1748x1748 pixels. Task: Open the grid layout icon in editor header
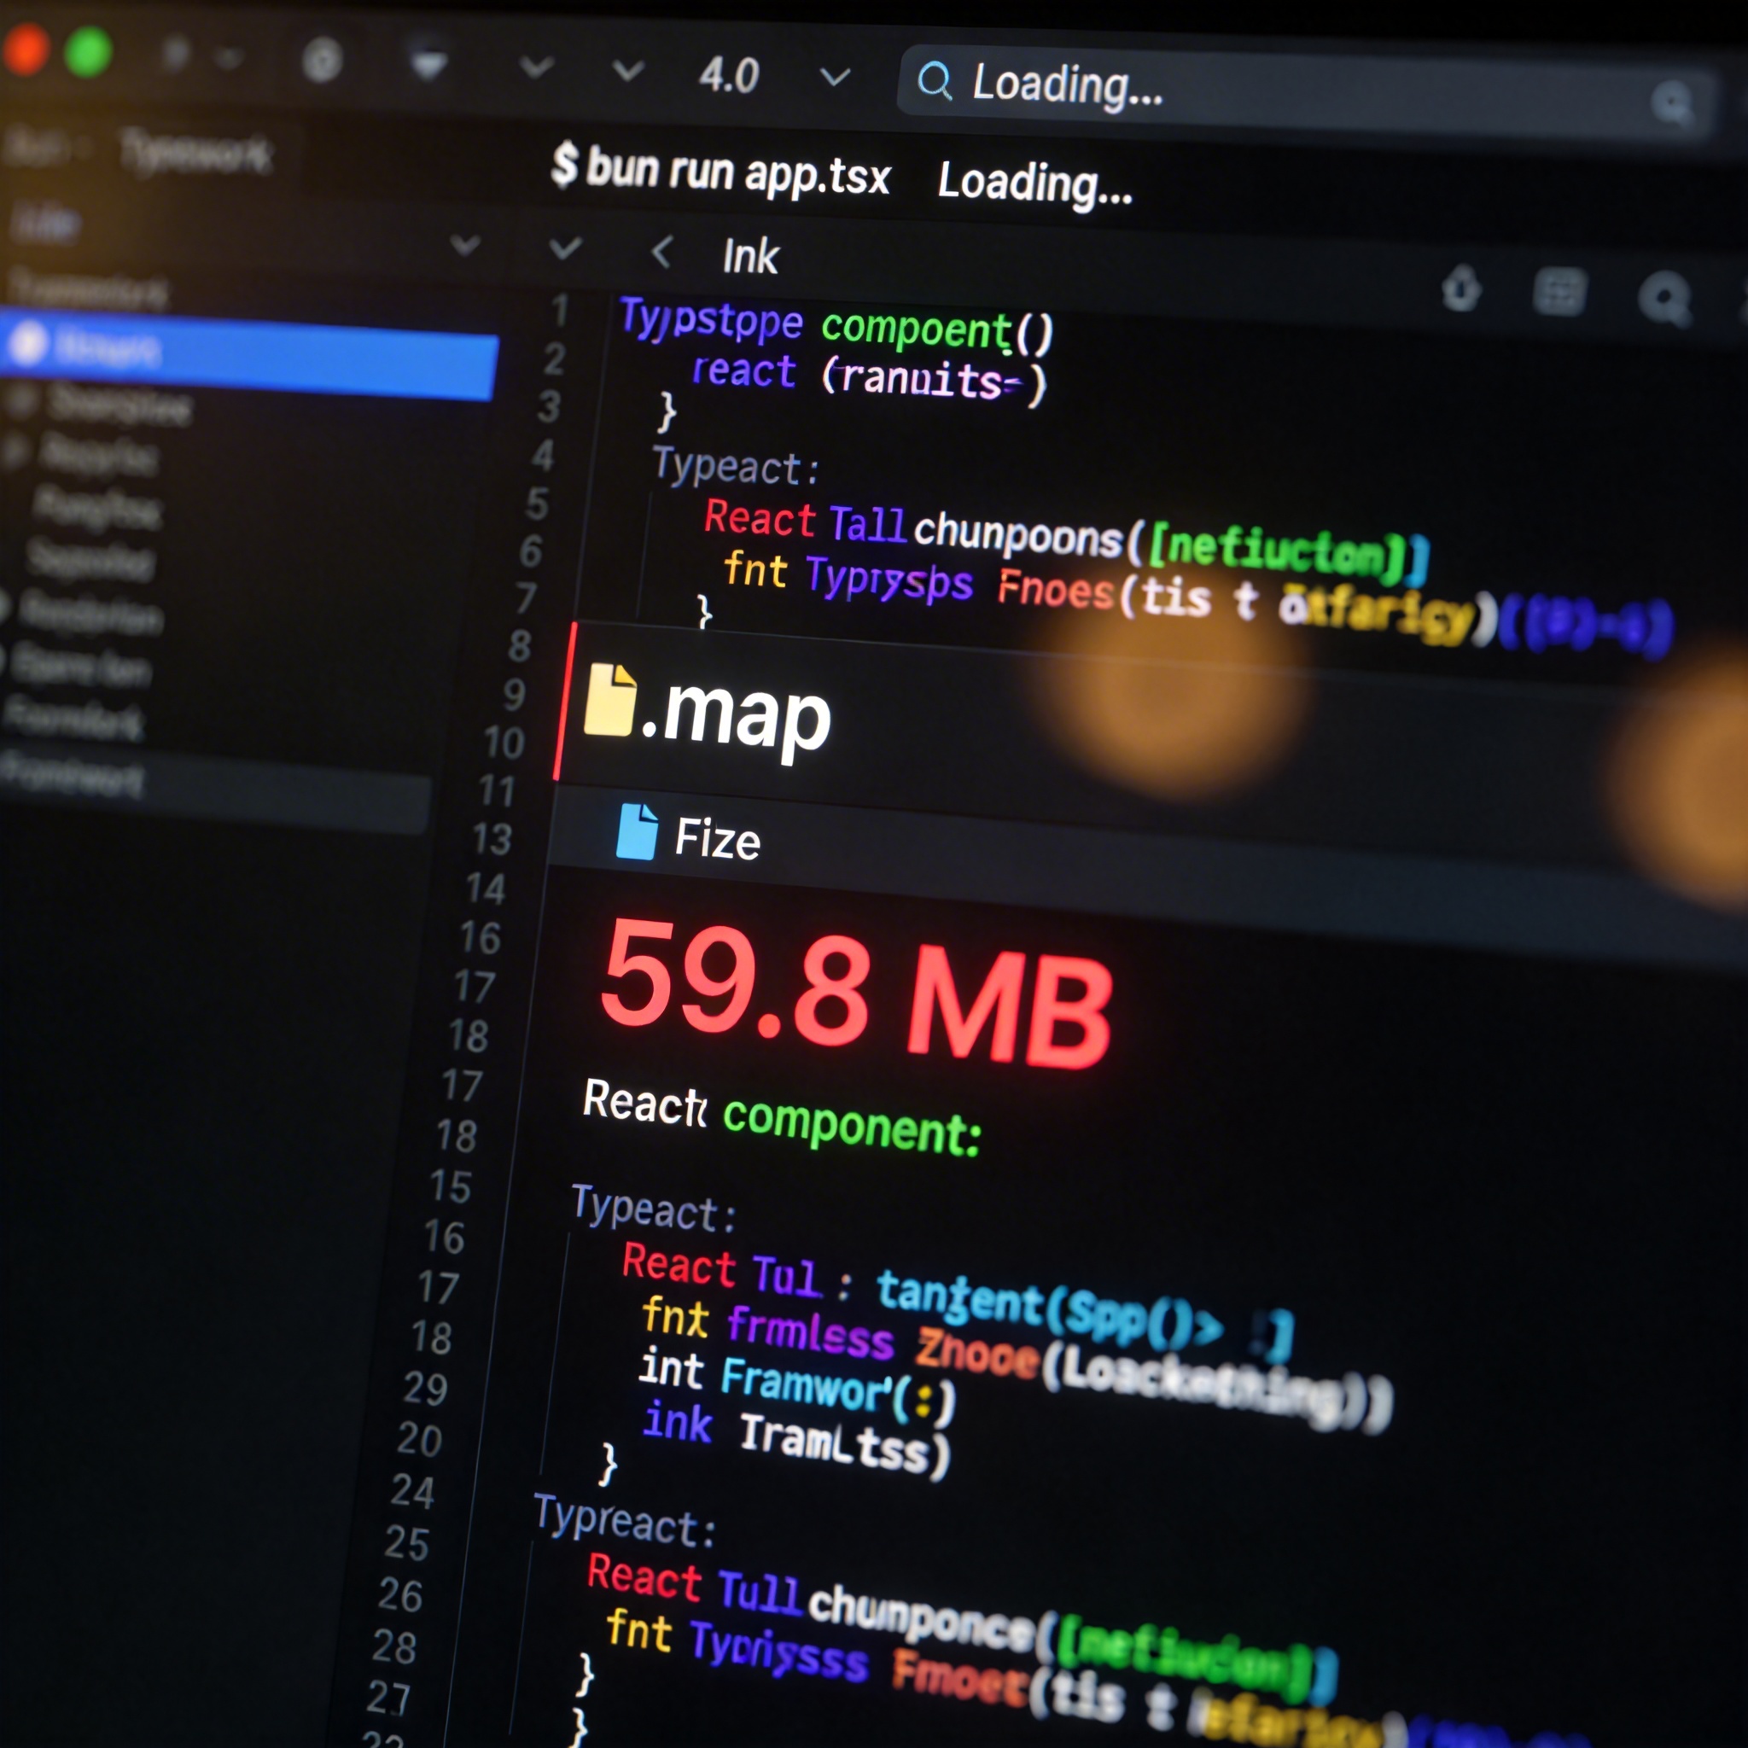click(x=1560, y=291)
